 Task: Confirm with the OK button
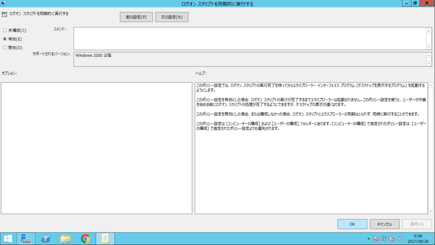pos(352,224)
